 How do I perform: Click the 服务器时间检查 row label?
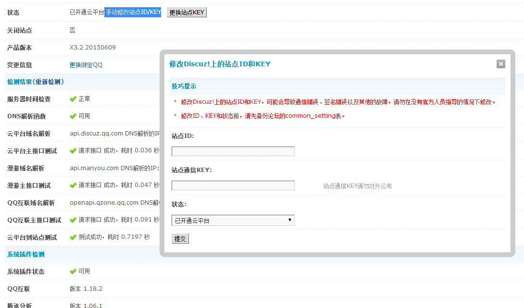tap(29, 99)
